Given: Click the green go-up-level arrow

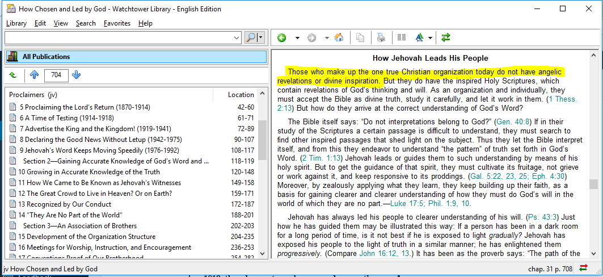Looking at the screenshot, I should [13, 75].
